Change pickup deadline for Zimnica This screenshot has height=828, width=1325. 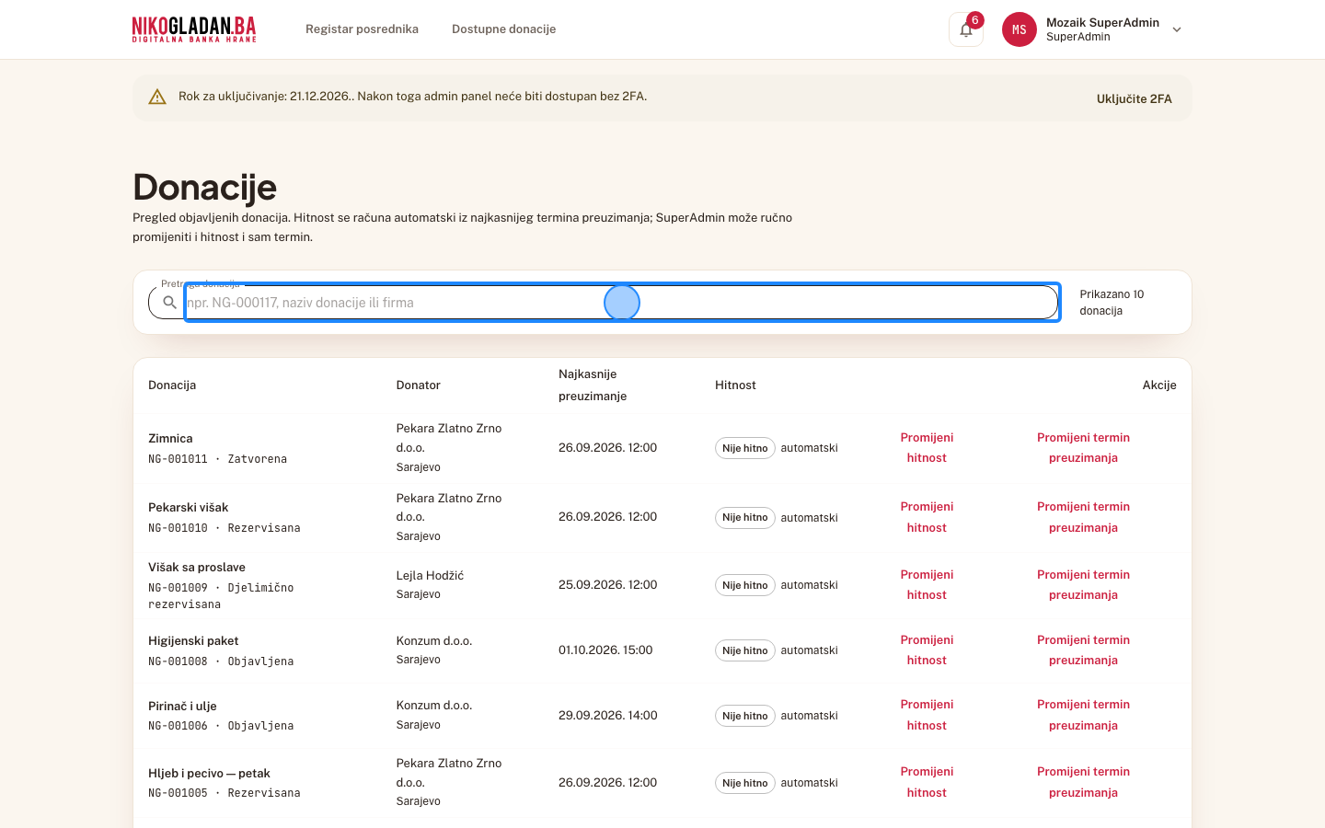pyautogui.click(x=1083, y=448)
